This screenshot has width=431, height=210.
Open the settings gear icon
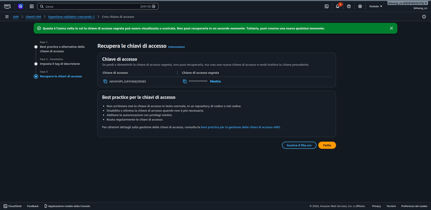tap(360, 6)
